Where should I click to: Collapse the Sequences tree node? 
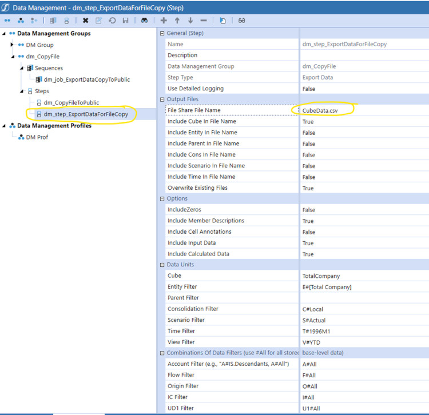pyautogui.click(x=22, y=68)
